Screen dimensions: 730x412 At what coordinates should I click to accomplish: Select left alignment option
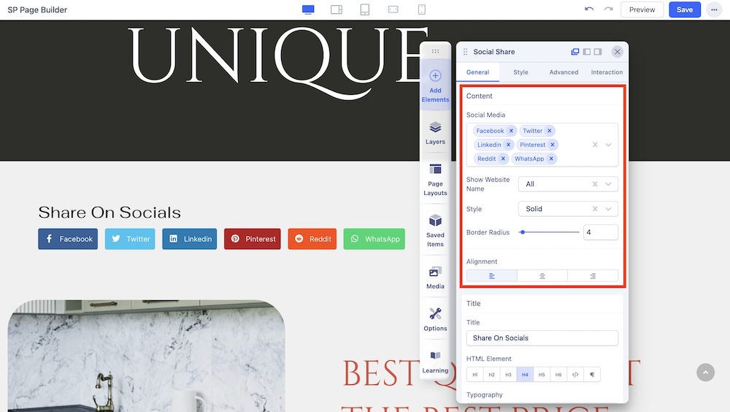[x=492, y=276]
